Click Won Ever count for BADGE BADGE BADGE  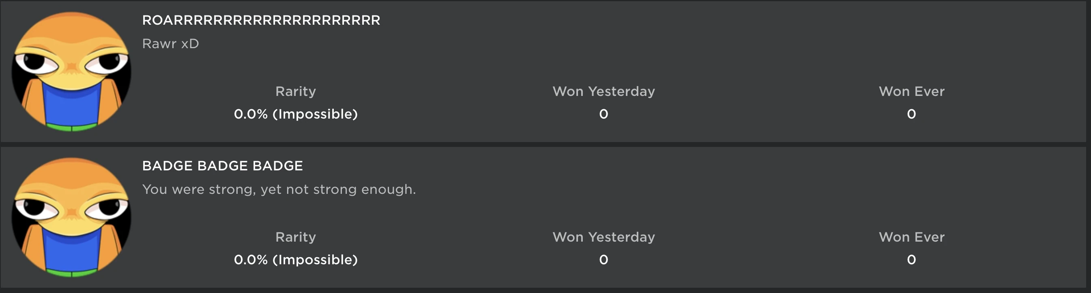(x=911, y=259)
